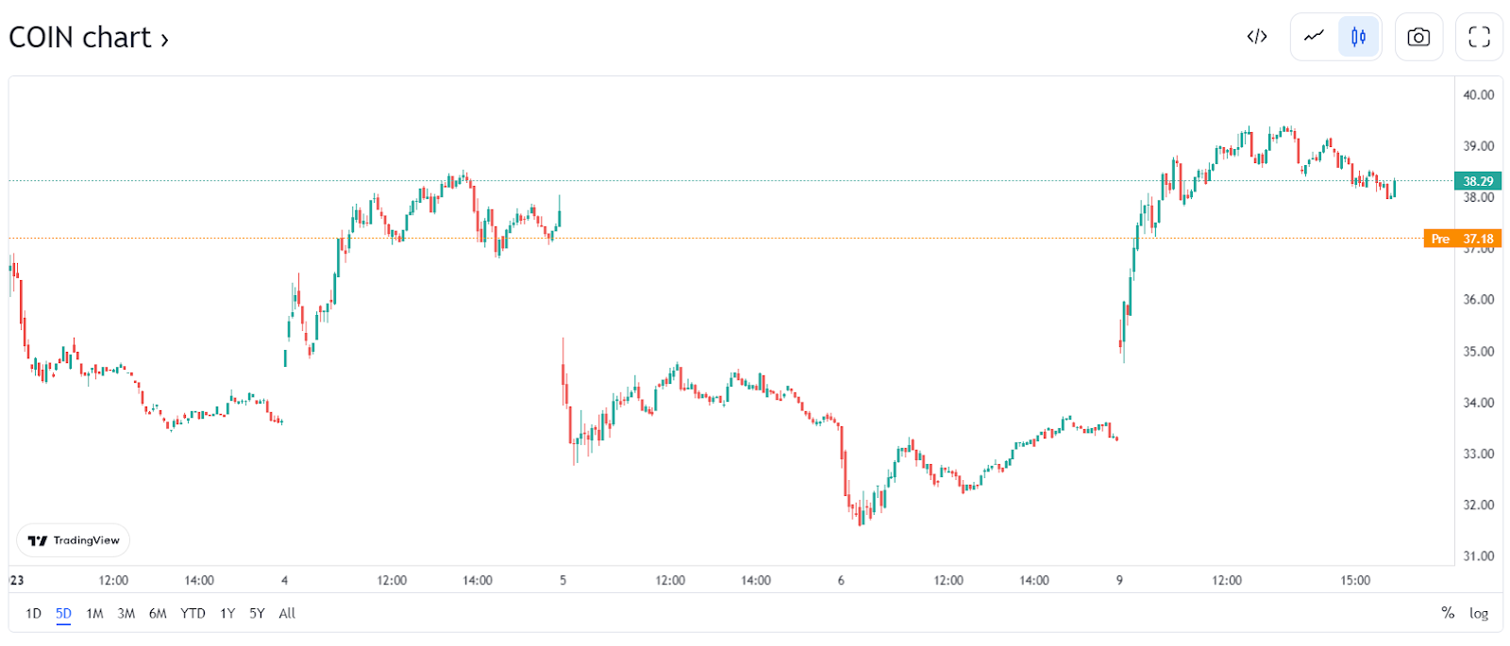Take a chart snapshot with camera icon

1418,37
